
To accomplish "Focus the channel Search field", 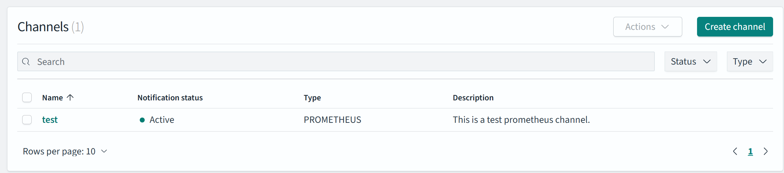I will pos(336,61).
